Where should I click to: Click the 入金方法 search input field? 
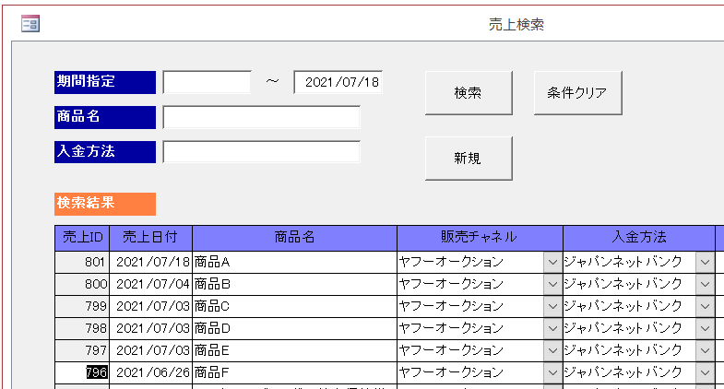[x=261, y=151]
